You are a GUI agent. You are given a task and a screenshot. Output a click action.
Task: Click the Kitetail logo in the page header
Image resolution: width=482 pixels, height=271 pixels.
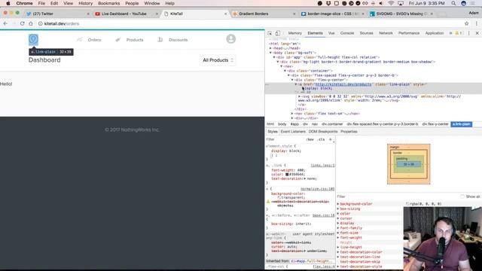coord(33,40)
